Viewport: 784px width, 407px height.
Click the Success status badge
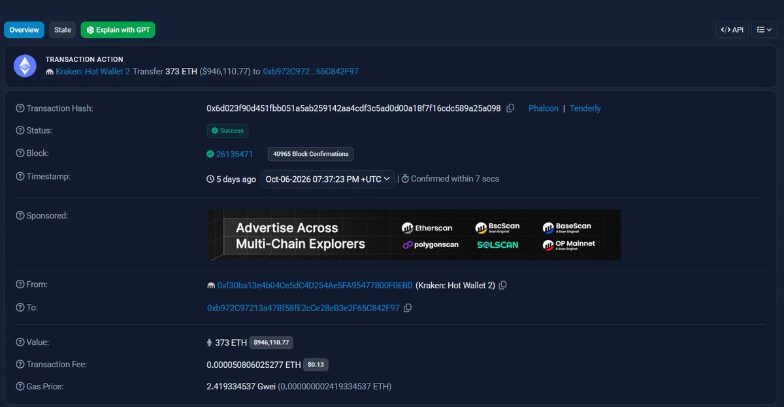coord(227,130)
